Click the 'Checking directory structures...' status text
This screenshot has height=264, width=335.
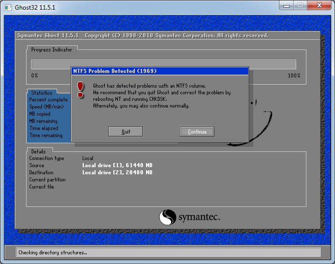pos(53,252)
